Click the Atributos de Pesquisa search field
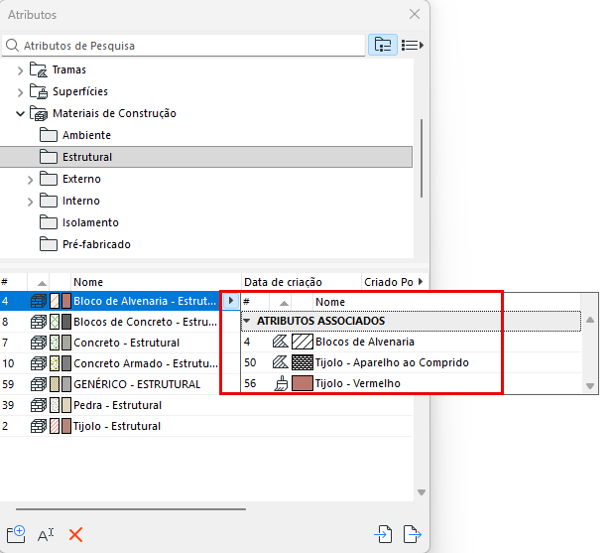Image resolution: width=613 pixels, height=553 pixels. pyautogui.click(x=184, y=46)
